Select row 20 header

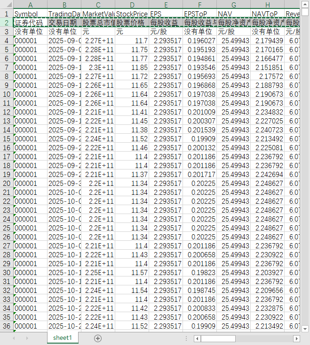tap(7, 183)
